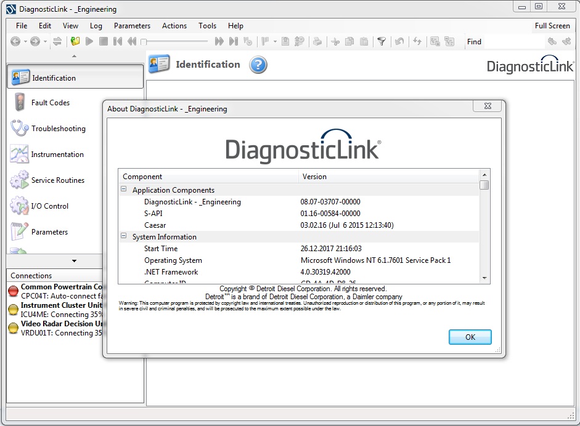
Task: Click the Find Next arrow icon
Action: coord(566,41)
